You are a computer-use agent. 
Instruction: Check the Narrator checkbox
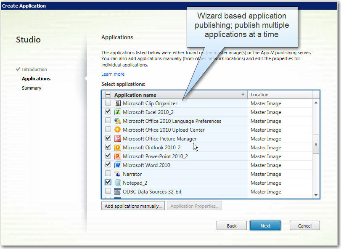click(x=108, y=173)
